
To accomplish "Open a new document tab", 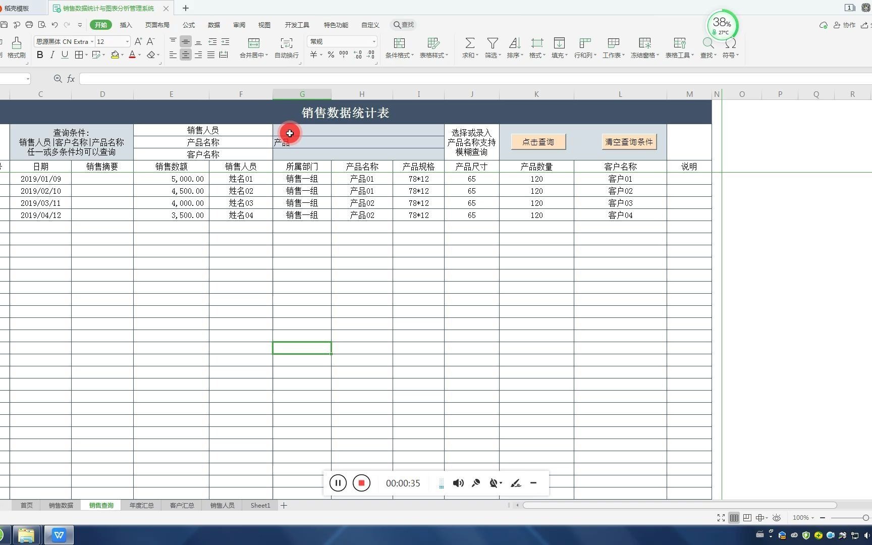I will [186, 8].
